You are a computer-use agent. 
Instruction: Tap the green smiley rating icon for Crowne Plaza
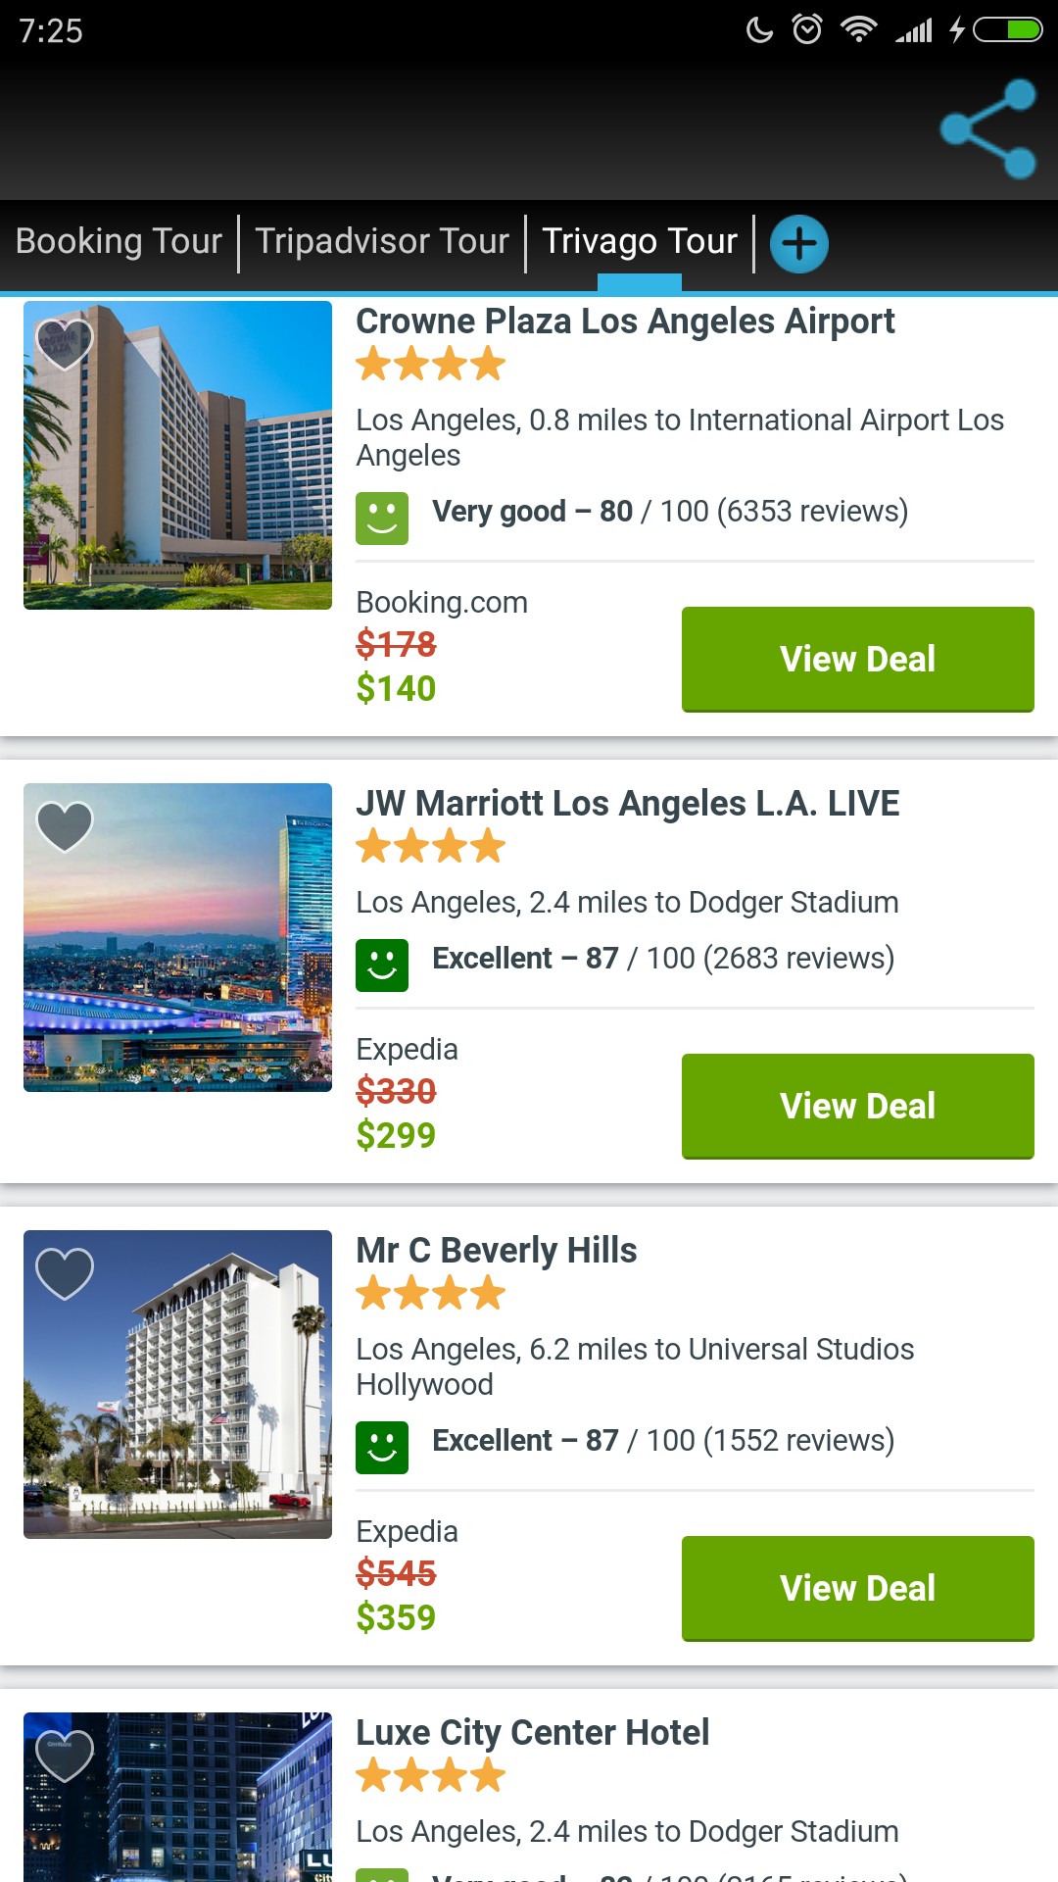coord(382,518)
